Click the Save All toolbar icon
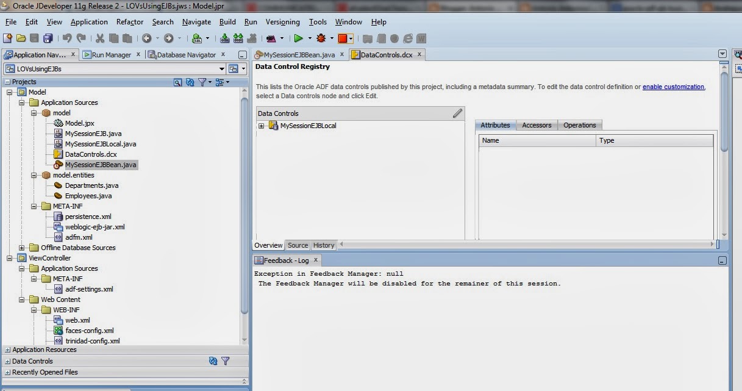 coord(47,38)
